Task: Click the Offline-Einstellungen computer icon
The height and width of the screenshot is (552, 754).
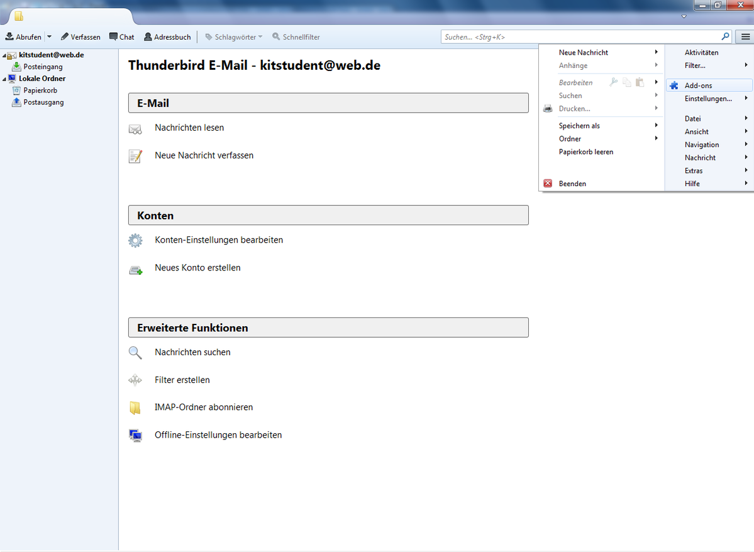Action: pos(136,436)
